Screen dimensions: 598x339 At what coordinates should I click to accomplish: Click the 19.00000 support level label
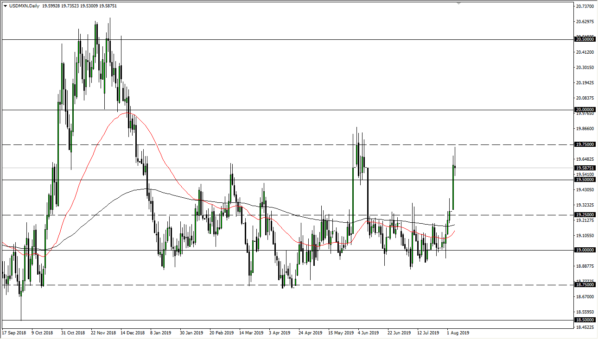585,250
